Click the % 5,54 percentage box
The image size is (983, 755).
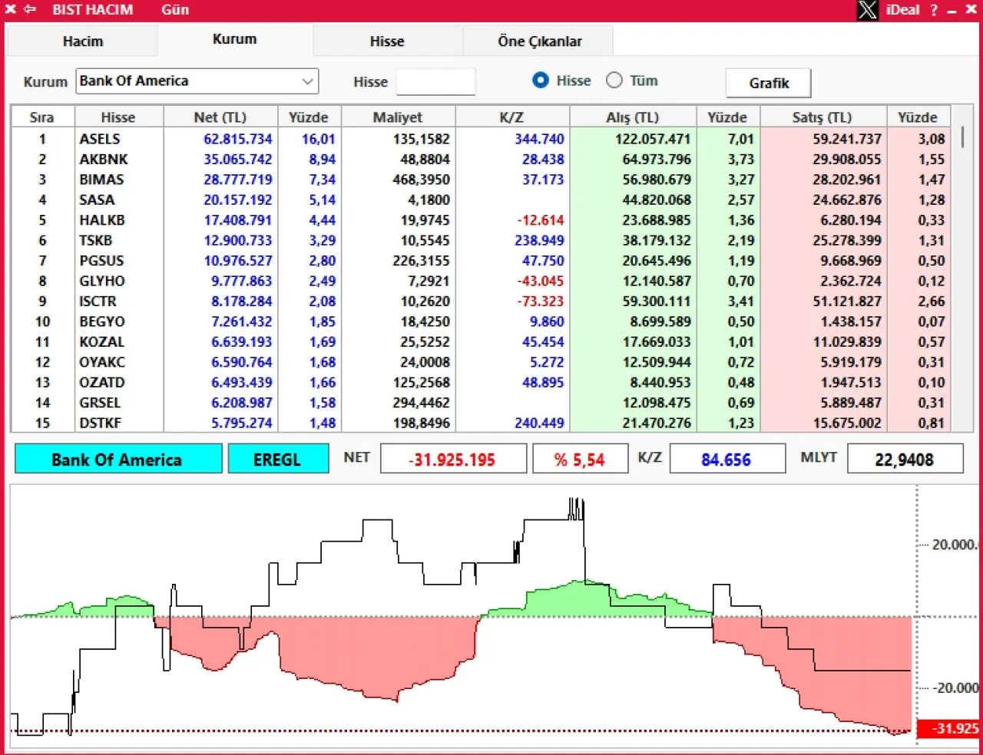click(x=581, y=459)
